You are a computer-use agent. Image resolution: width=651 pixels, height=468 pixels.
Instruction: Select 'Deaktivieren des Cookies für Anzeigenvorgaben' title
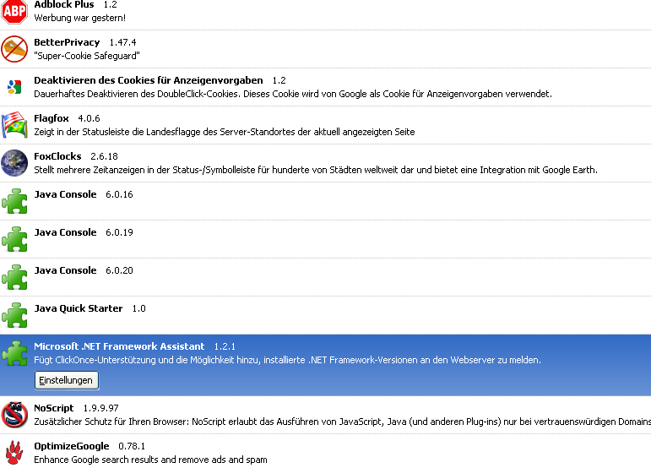coord(149,80)
